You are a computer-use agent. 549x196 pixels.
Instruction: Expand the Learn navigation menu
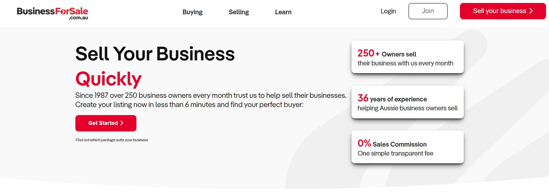coord(283,12)
